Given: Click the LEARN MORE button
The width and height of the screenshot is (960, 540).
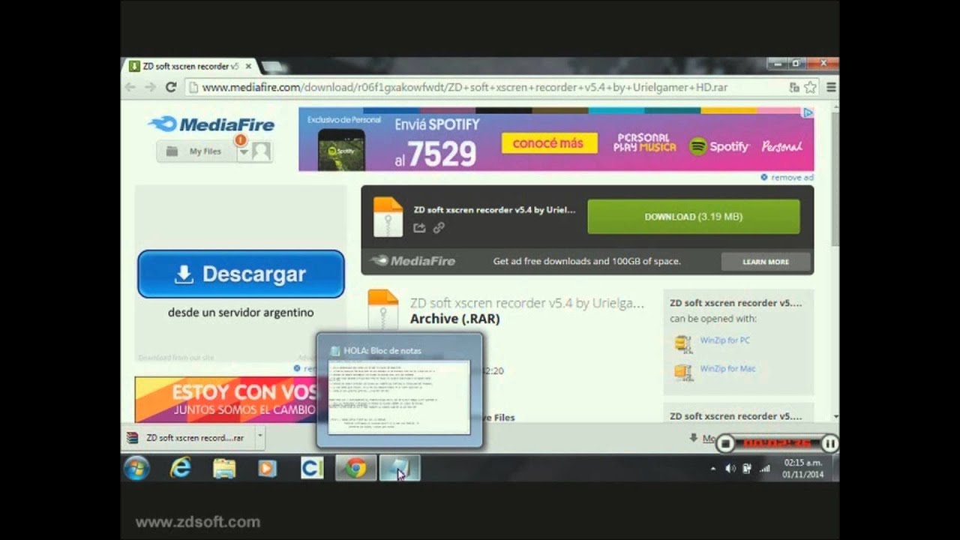Looking at the screenshot, I should point(766,262).
